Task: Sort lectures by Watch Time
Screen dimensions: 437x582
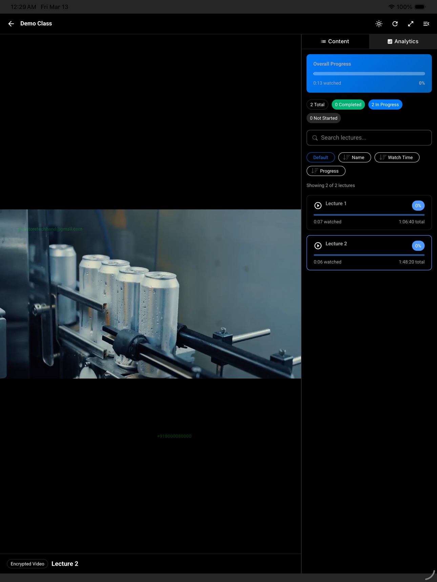Action: click(x=397, y=157)
